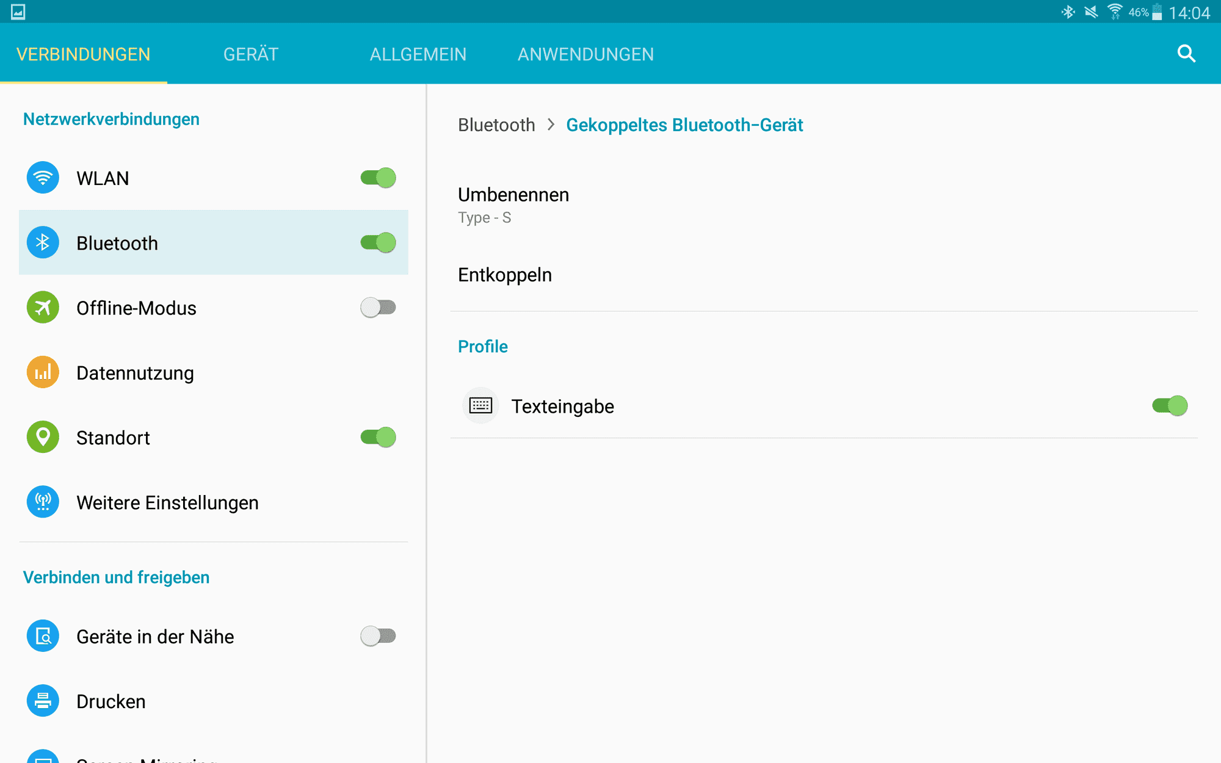Toggle the Texteingabe profile switch

click(x=1169, y=406)
